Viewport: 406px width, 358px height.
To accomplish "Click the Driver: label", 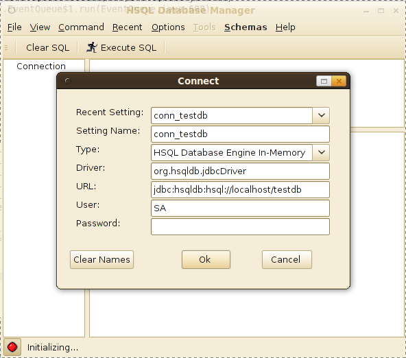I will coord(91,168).
